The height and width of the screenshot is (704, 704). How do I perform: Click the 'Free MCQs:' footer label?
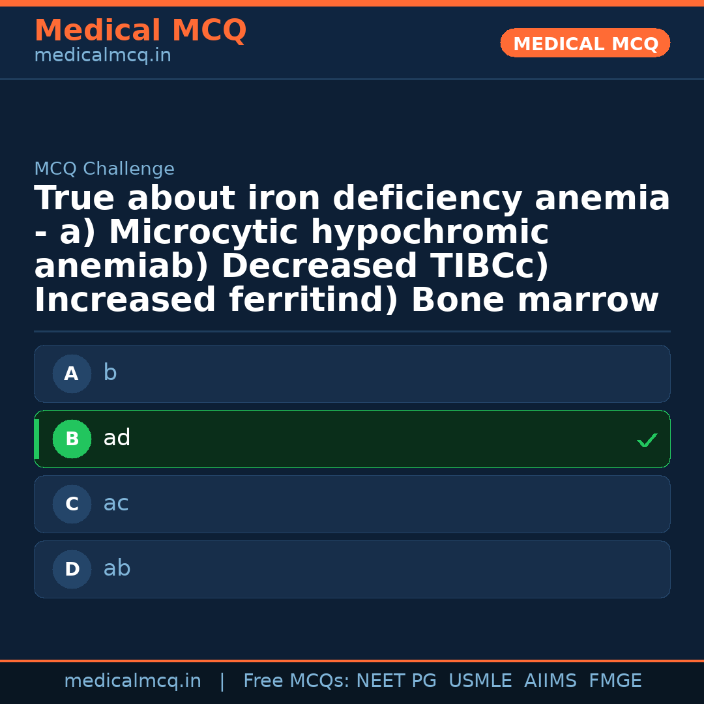297,681
